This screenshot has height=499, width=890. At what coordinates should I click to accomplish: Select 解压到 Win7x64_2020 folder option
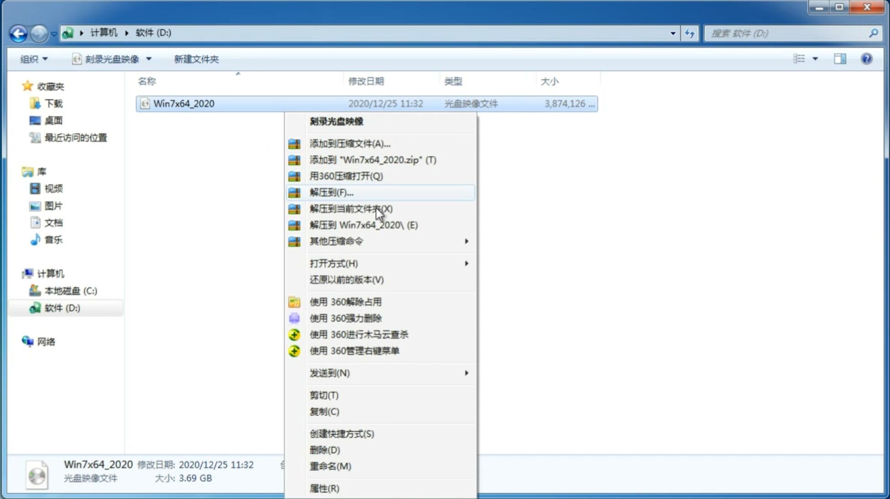pos(364,224)
